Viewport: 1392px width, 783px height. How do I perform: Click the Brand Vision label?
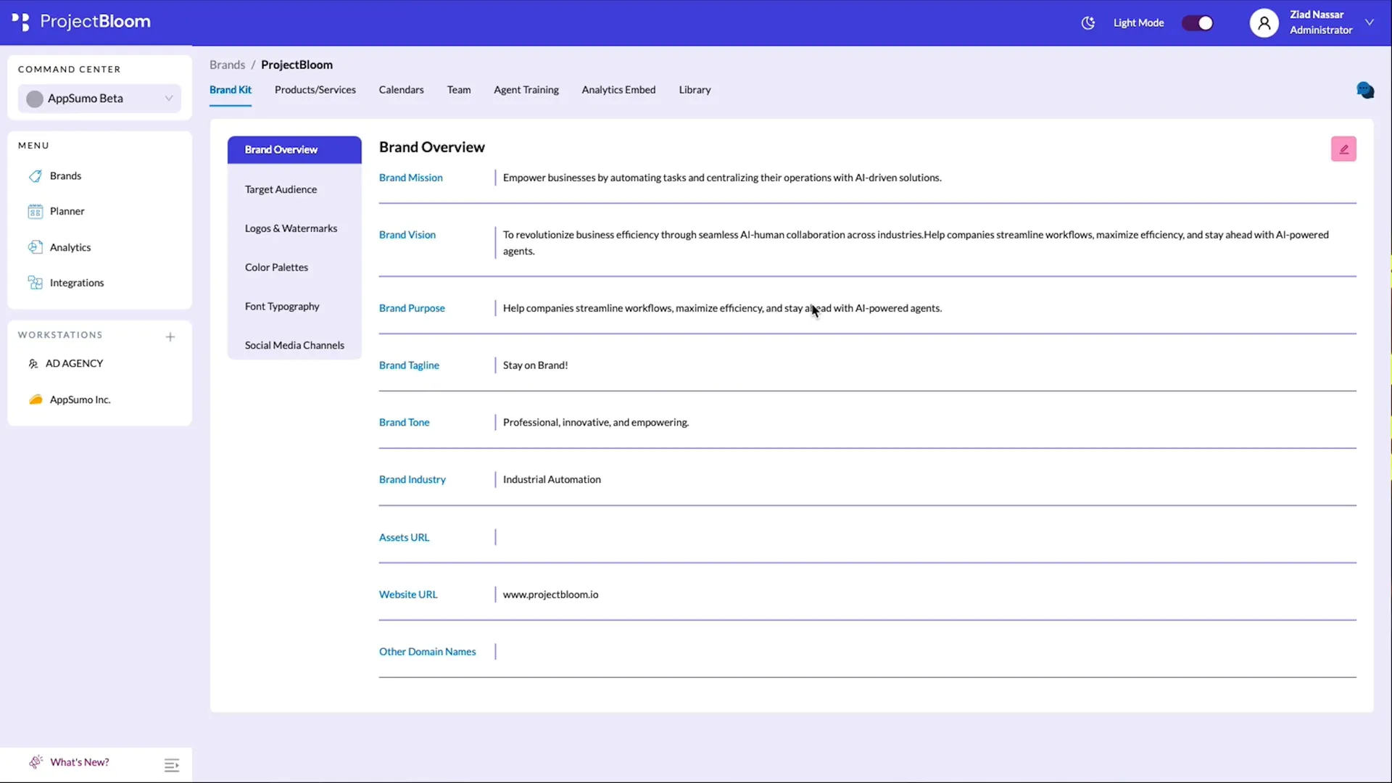407,235
